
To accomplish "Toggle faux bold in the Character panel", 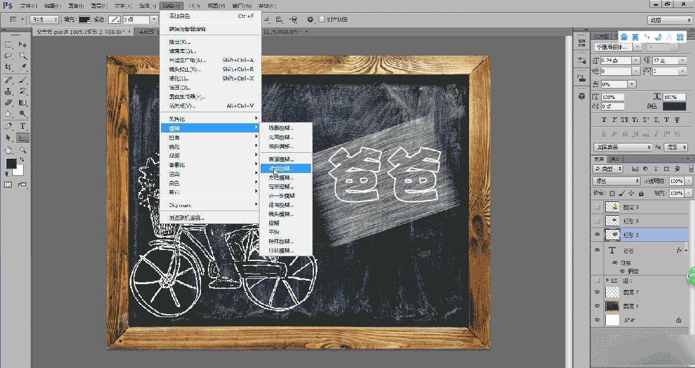I will pyautogui.click(x=603, y=119).
